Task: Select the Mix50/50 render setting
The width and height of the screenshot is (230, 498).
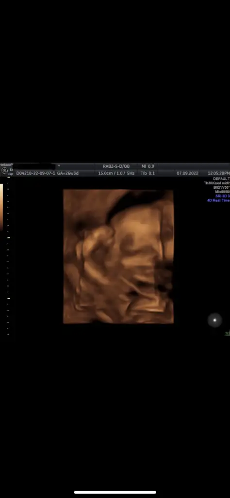Action: click(x=222, y=192)
